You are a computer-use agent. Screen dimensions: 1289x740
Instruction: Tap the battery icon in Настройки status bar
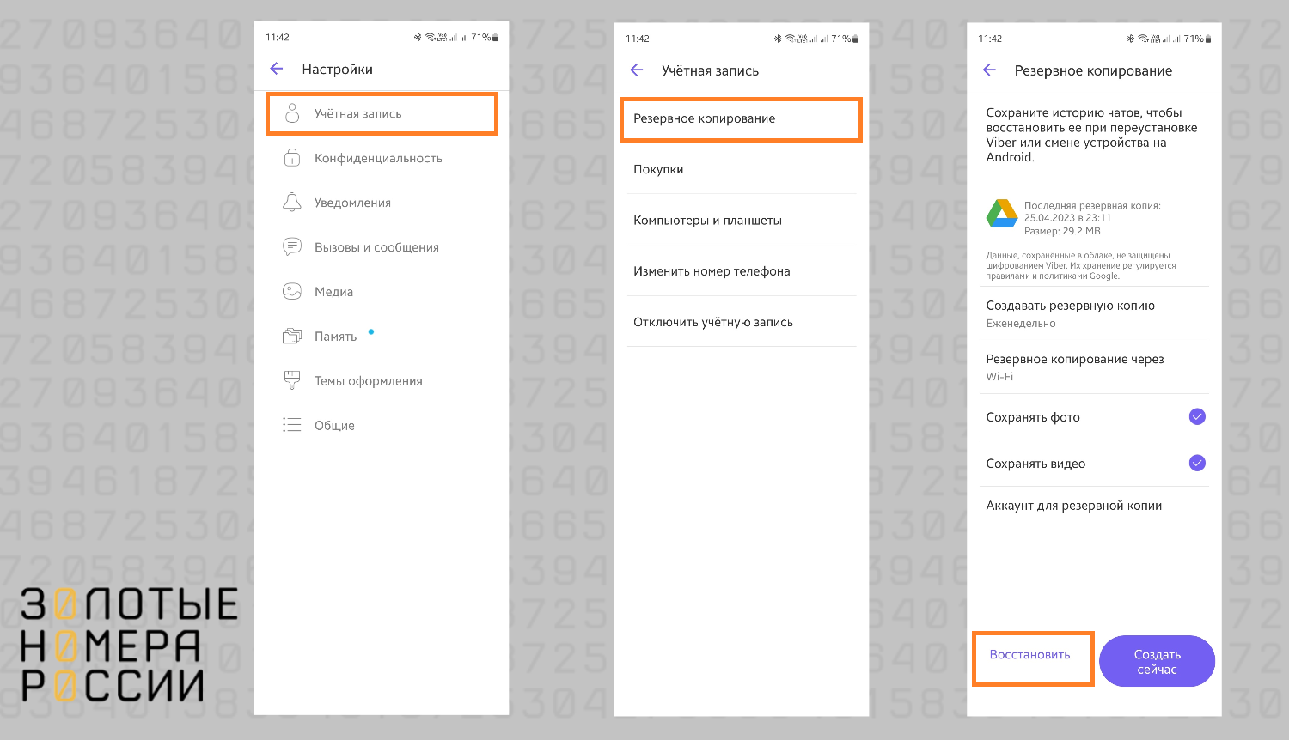495,38
